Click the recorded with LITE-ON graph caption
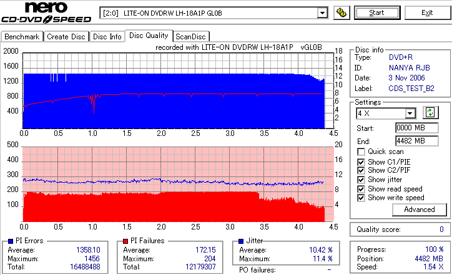The height and width of the screenshot is (275, 452). coord(238,47)
